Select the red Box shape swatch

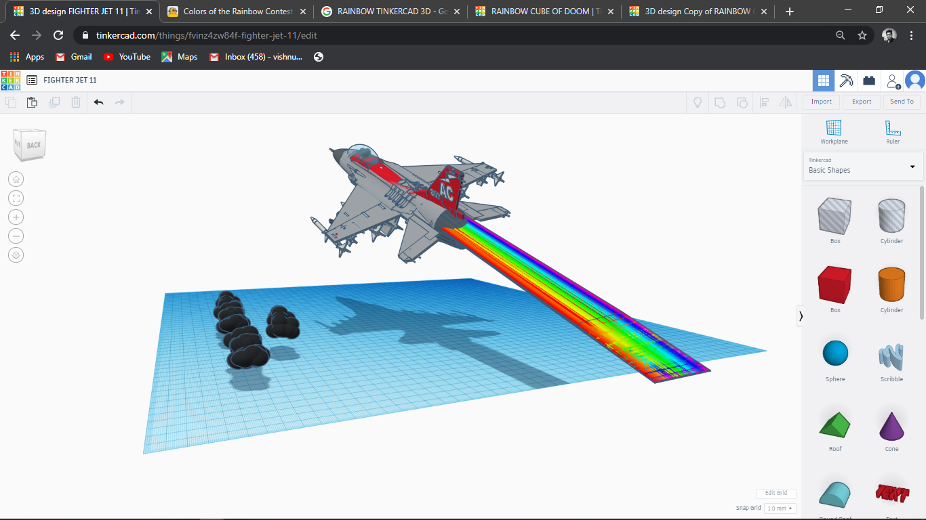834,286
